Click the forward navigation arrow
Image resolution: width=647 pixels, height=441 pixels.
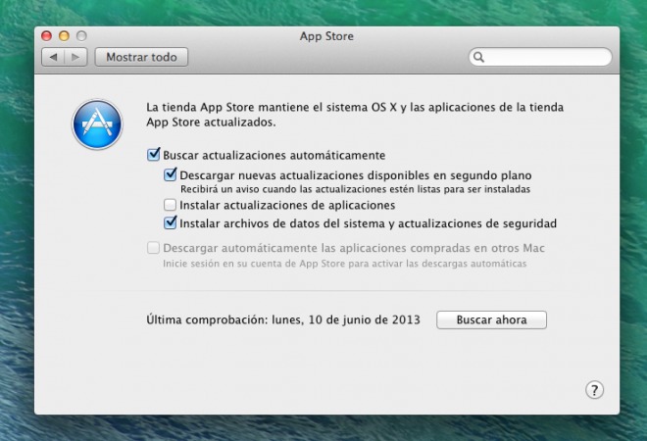[75, 57]
